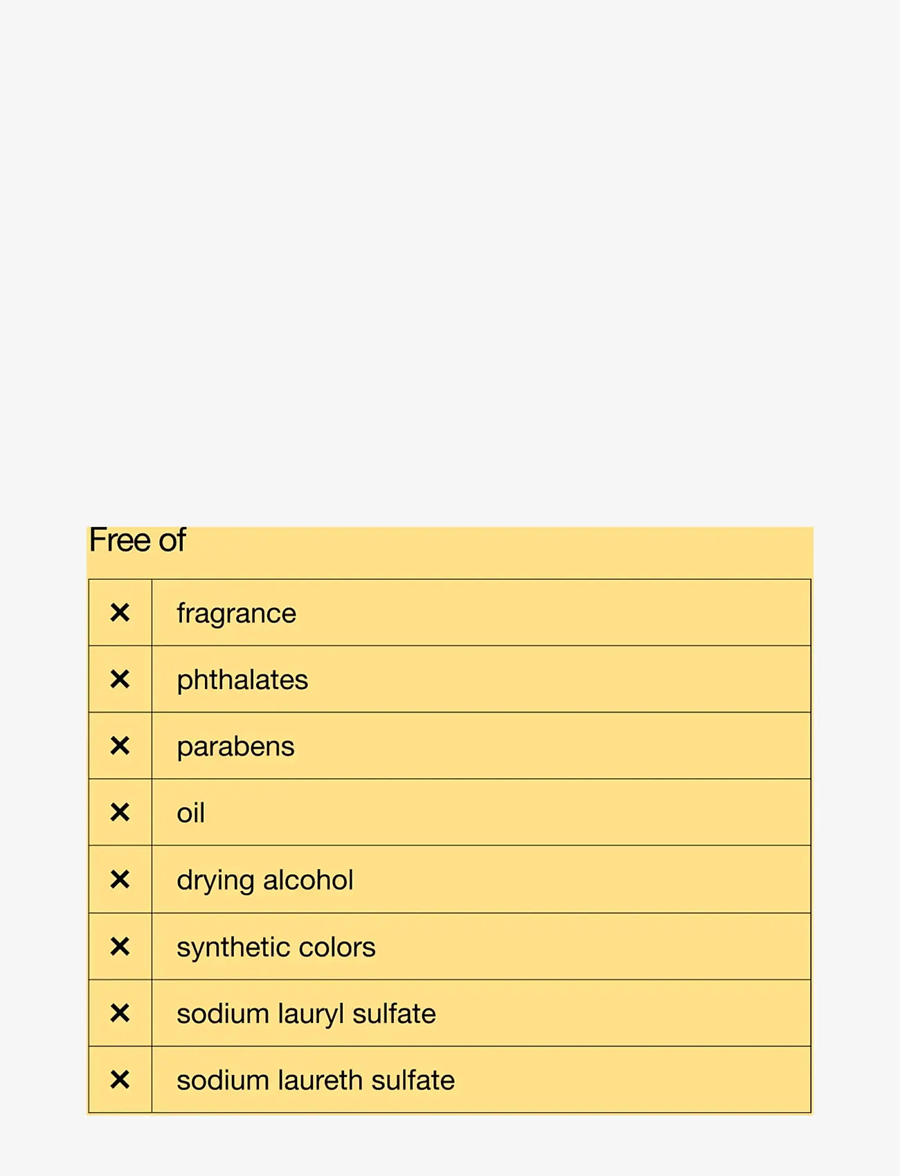Select the 'oil' text
900x1176 pixels.
pos(190,813)
